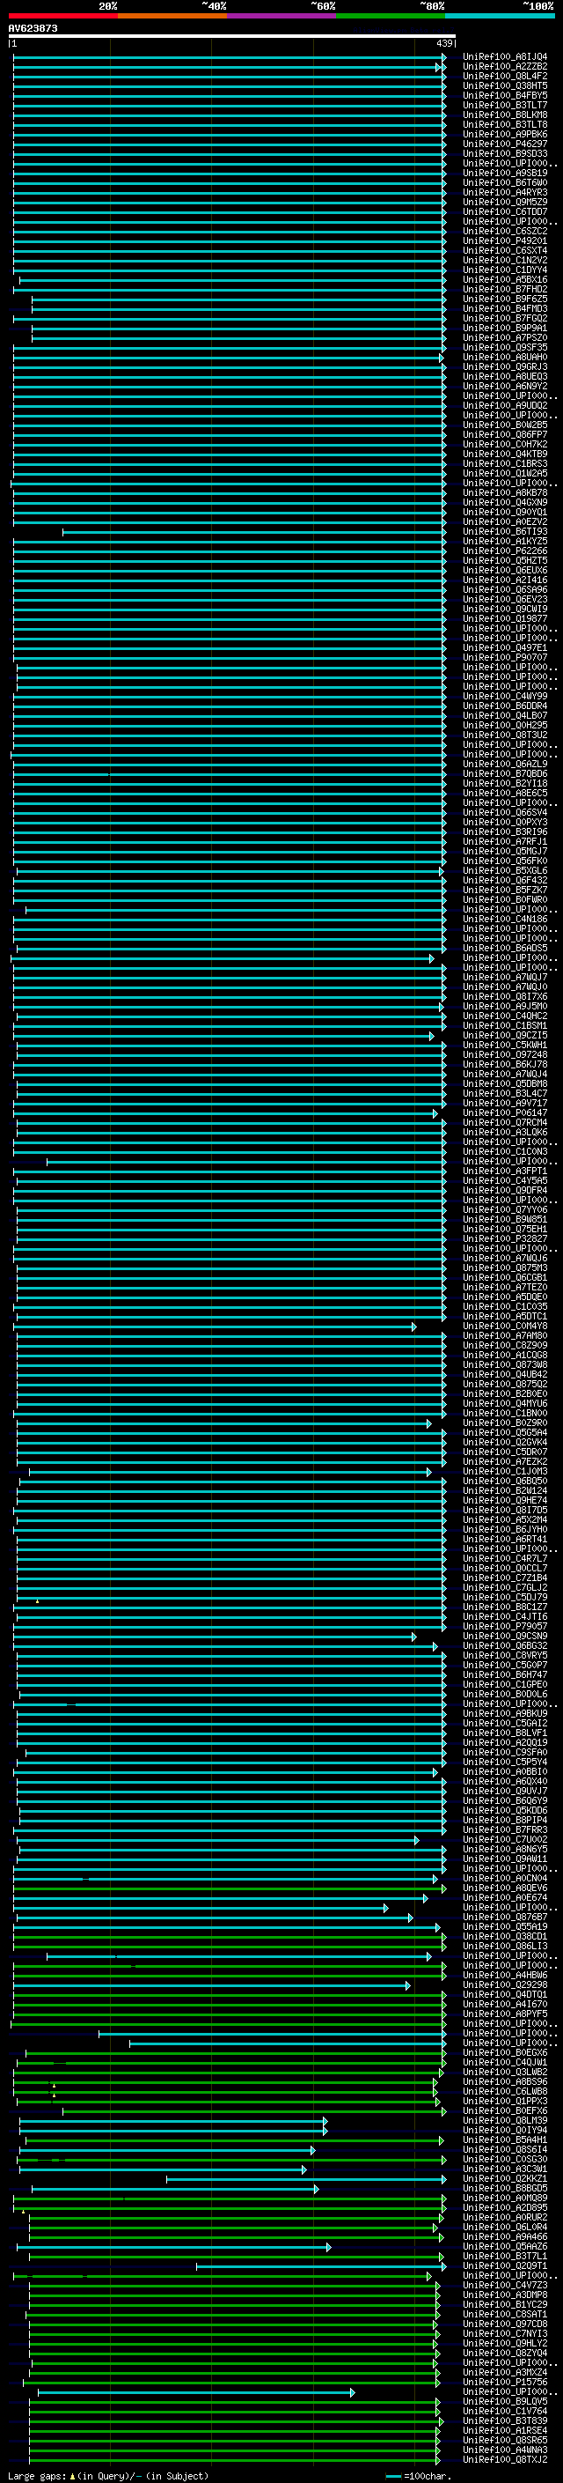The width and height of the screenshot is (563, 2483).
Task: Open UniRef100_A8UEQ3 hit
Action: [x=504, y=376]
